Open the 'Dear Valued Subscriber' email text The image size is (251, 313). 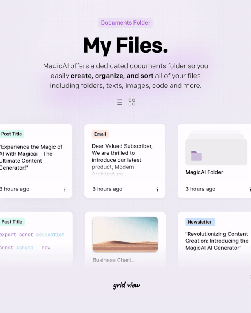pos(122,160)
